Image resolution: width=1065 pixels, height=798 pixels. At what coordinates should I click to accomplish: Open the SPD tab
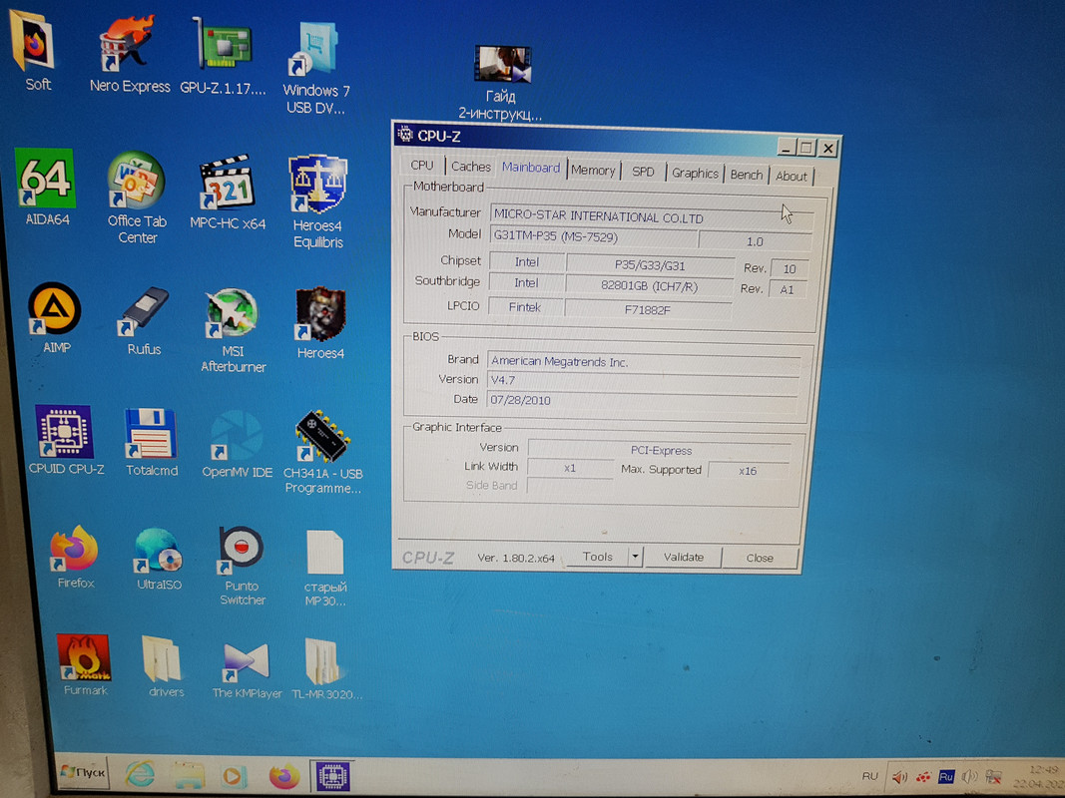point(643,172)
